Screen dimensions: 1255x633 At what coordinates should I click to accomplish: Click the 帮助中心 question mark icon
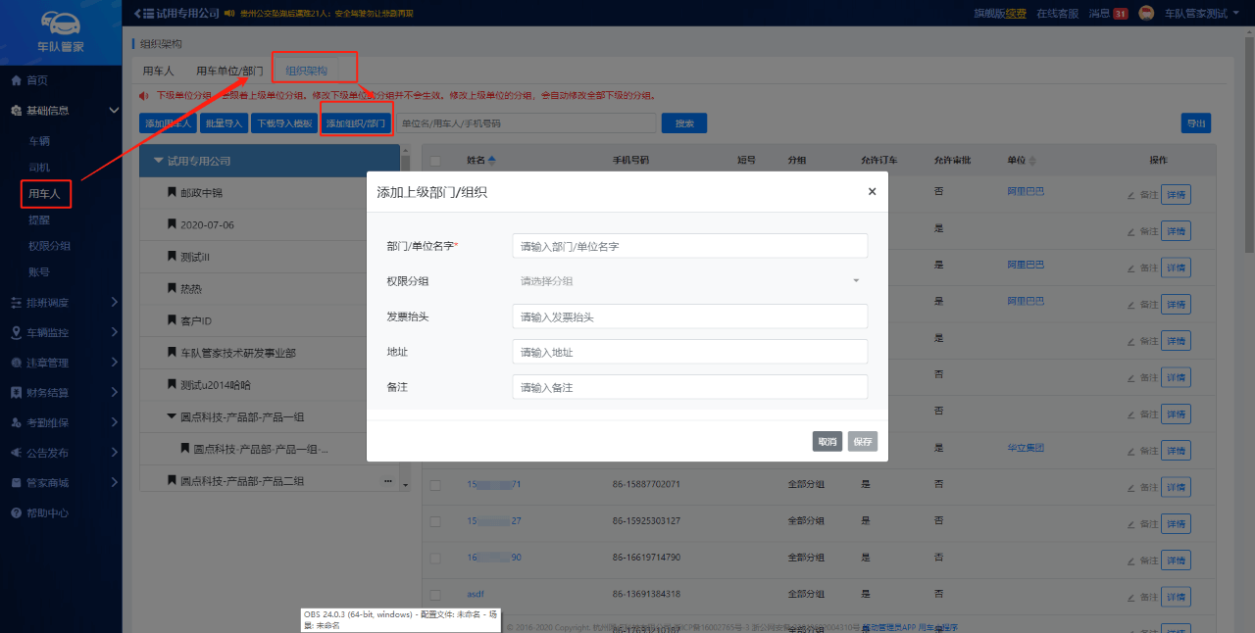(16, 513)
